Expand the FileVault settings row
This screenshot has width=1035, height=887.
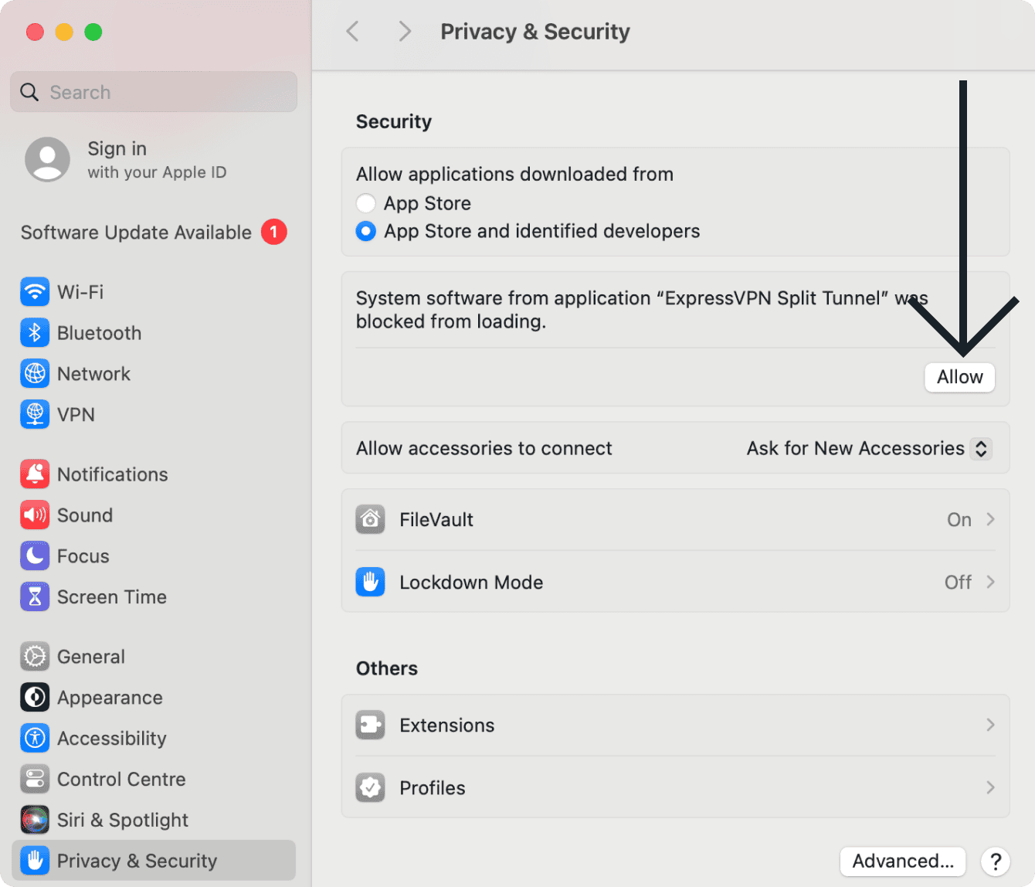(x=675, y=520)
